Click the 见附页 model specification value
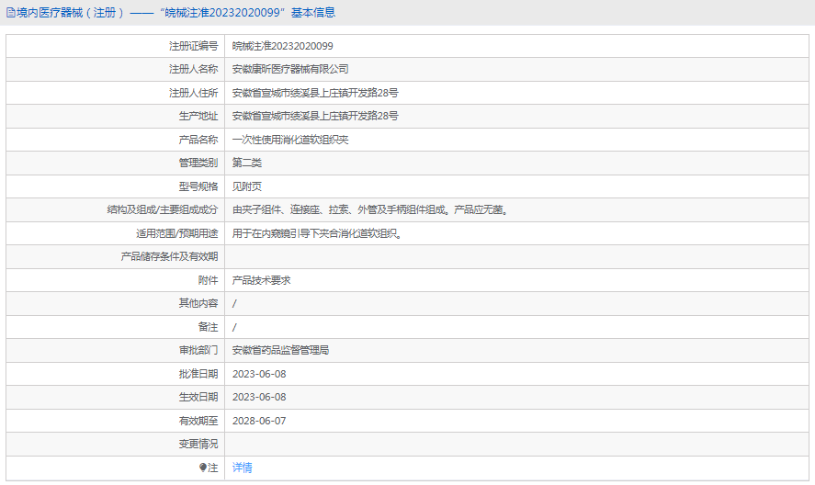Viewport: 815px width, 485px height. (x=247, y=186)
